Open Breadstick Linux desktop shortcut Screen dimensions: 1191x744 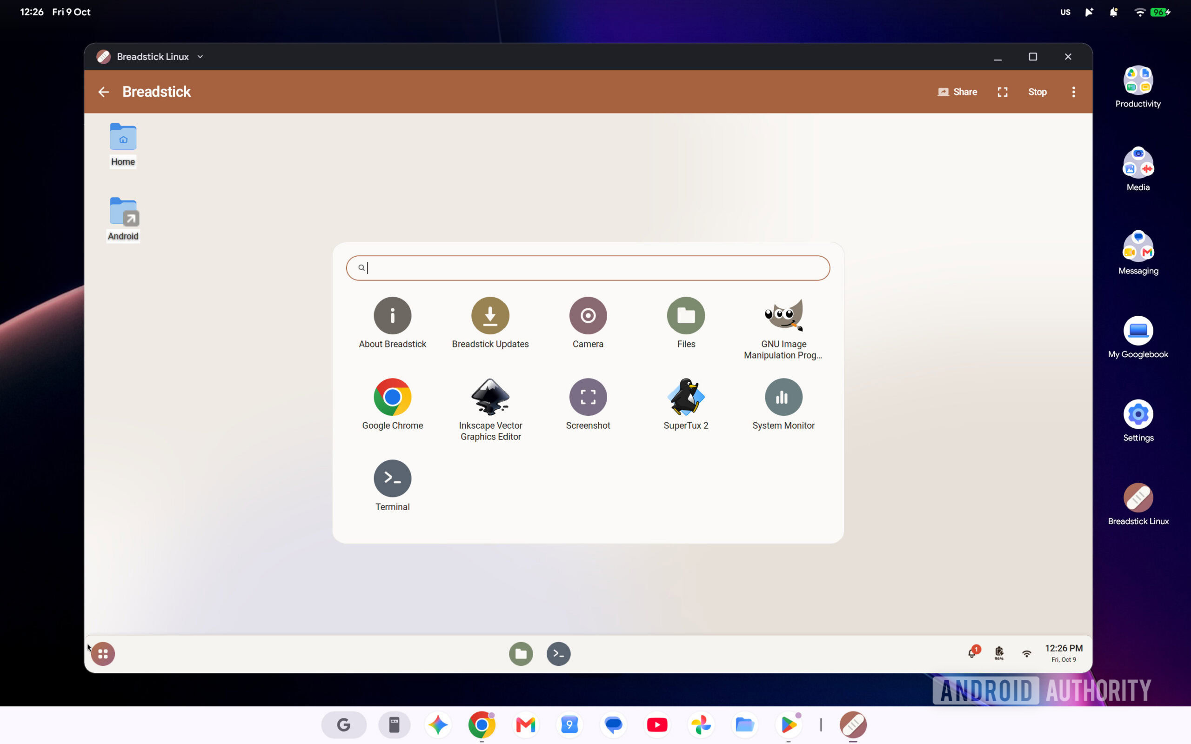tap(1138, 504)
